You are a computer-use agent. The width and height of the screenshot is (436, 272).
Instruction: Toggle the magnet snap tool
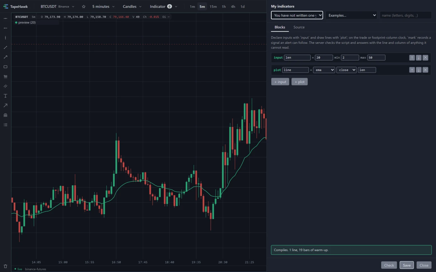[5, 115]
